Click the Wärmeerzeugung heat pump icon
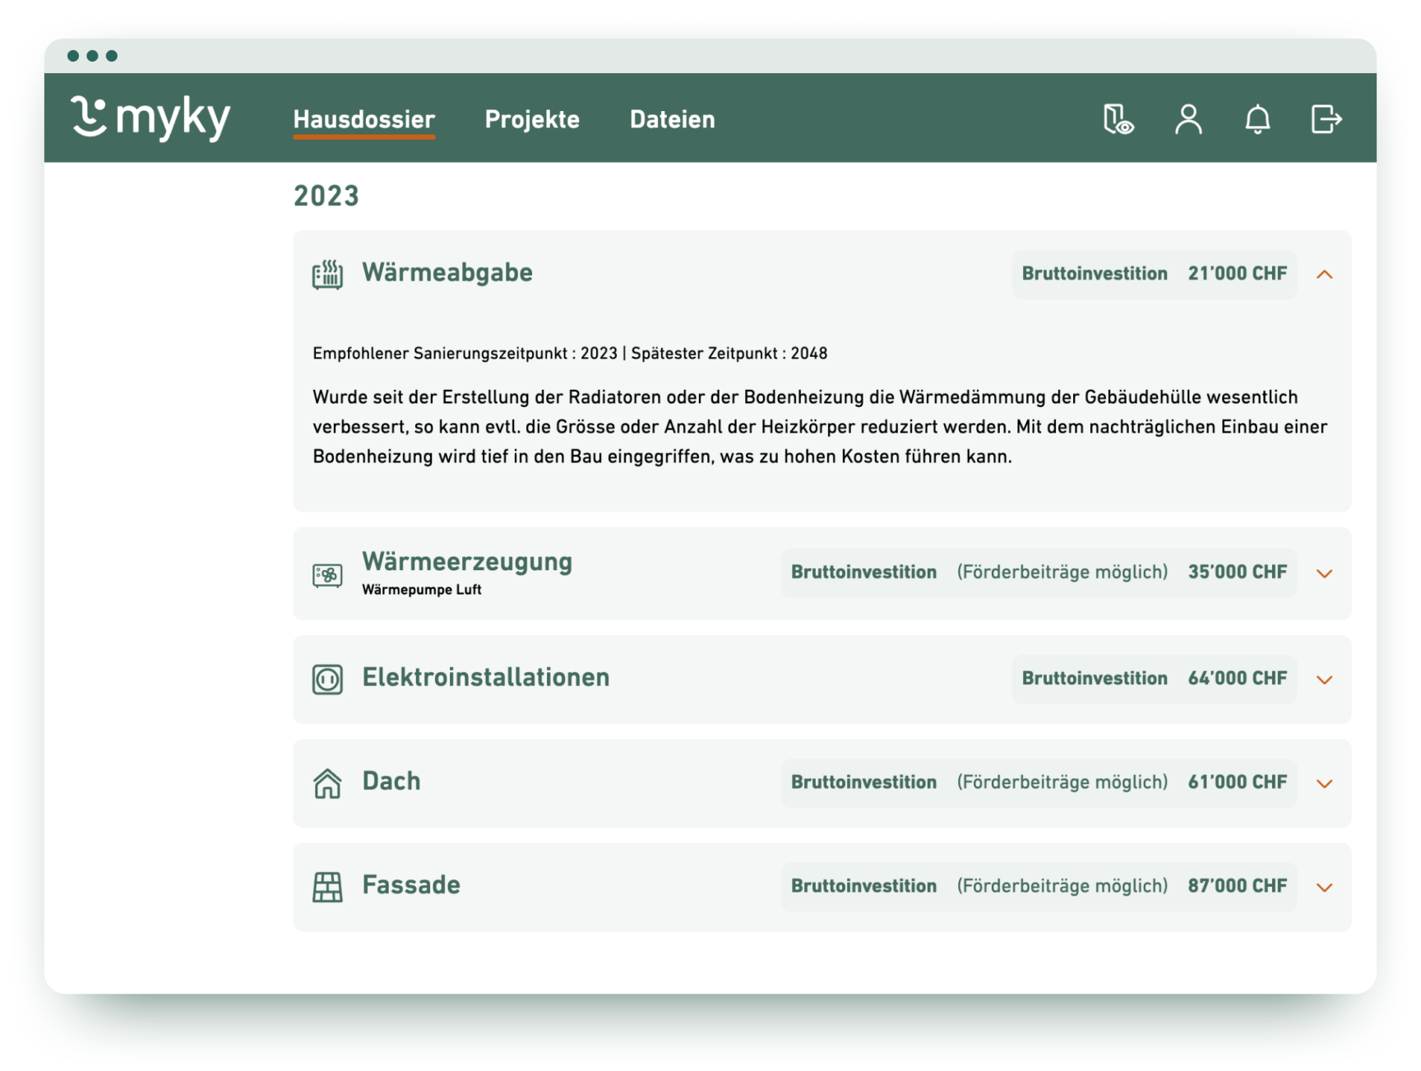This screenshot has width=1421, height=1071. click(x=328, y=573)
